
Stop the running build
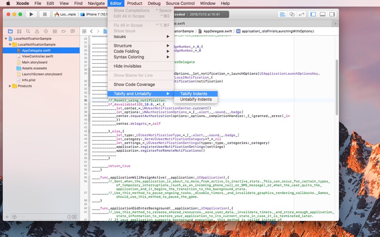tap(45, 14)
